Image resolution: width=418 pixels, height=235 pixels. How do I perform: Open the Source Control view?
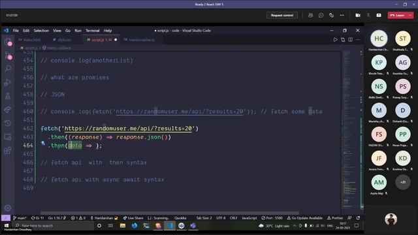click(x=8, y=55)
